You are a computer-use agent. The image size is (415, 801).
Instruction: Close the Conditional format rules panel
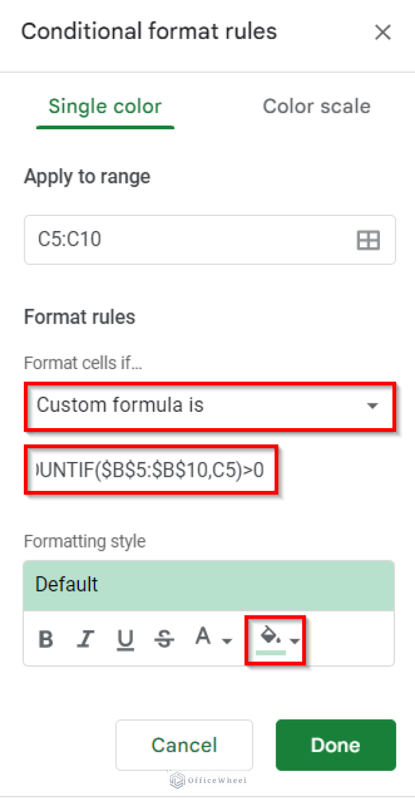pyautogui.click(x=383, y=32)
